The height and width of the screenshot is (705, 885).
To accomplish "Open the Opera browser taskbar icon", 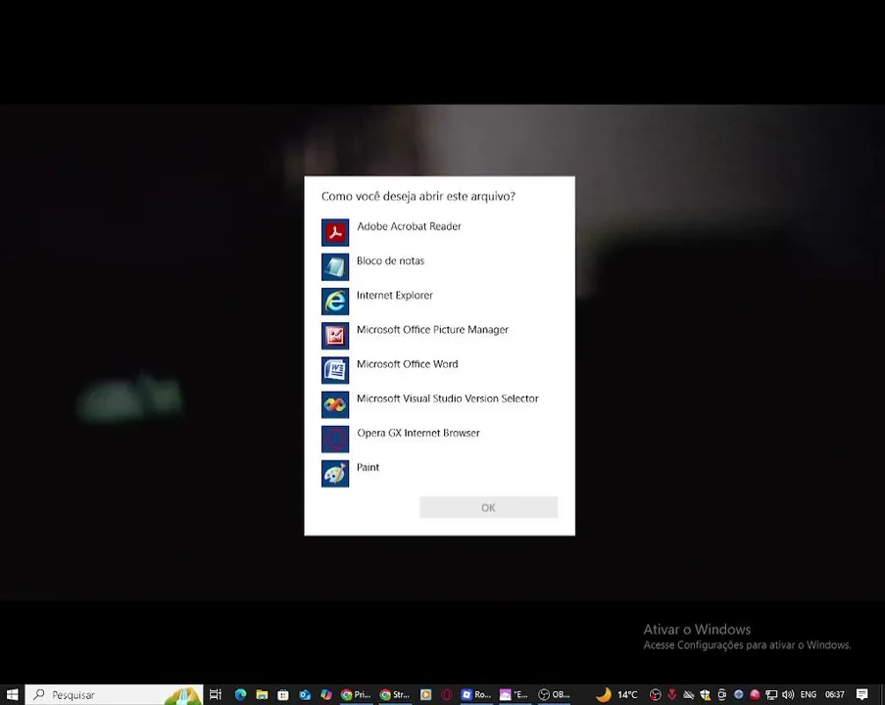I will tap(447, 694).
